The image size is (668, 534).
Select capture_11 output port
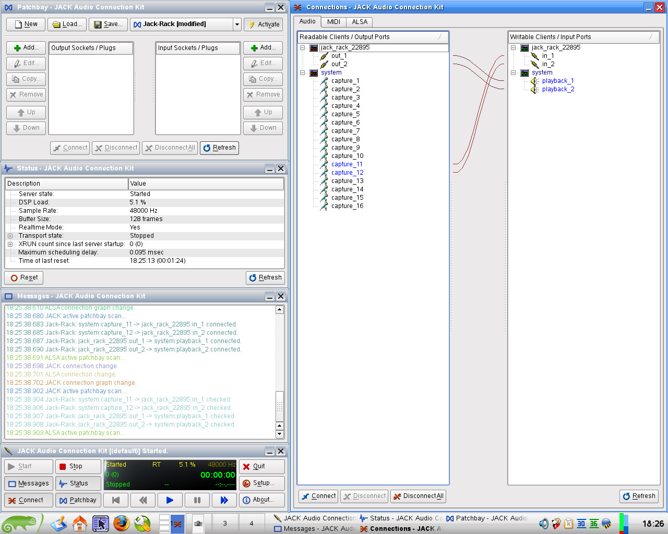(x=347, y=164)
